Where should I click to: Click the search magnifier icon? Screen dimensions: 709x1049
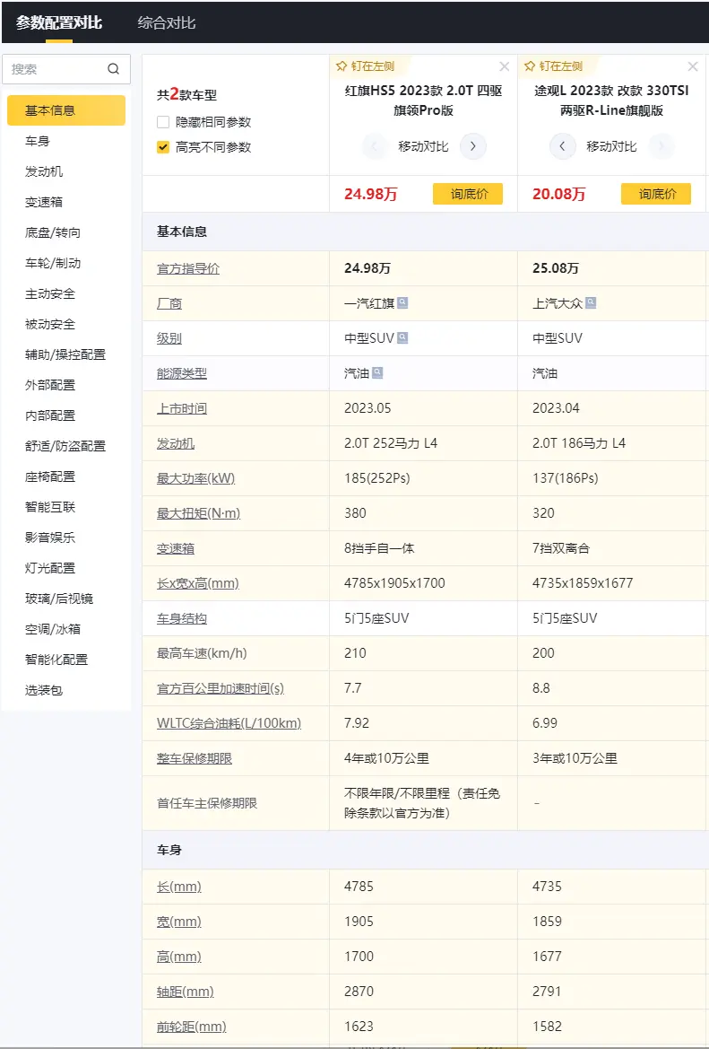[113, 69]
